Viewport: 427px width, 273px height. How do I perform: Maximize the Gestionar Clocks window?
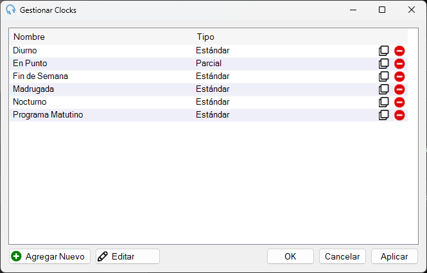tap(382, 10)
